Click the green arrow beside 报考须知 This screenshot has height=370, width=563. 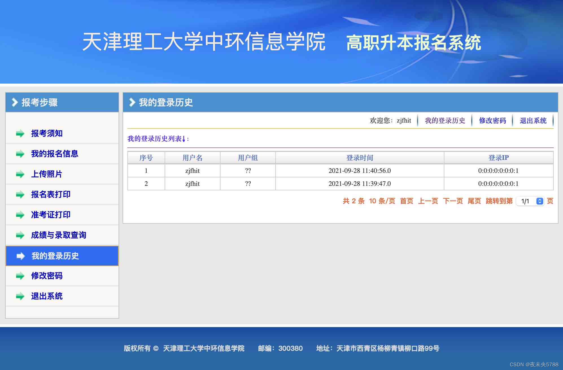[x=20, y=134]
